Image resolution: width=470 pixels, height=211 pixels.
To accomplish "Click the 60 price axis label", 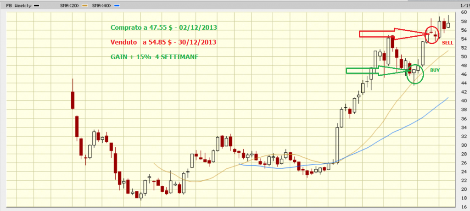I will click(x=464, y=12).
